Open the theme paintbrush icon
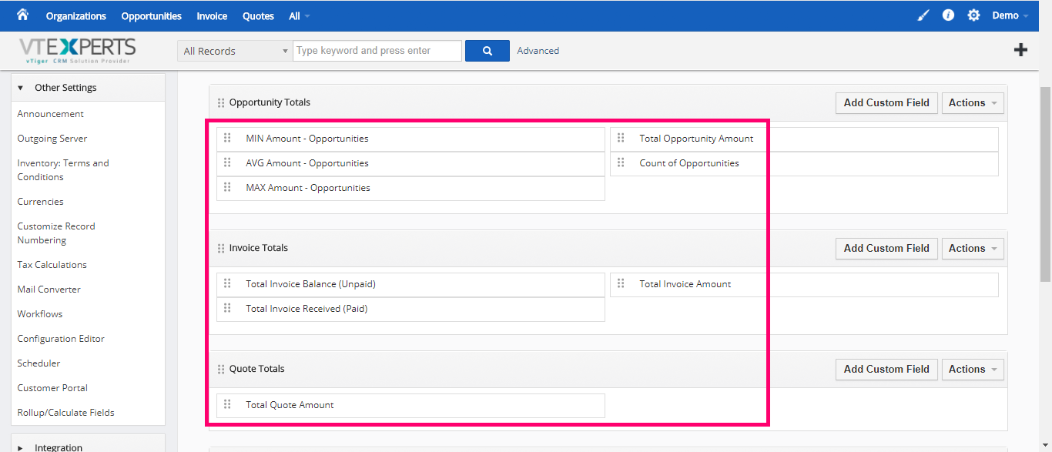1052x452 pixels. tap(924, 15)
